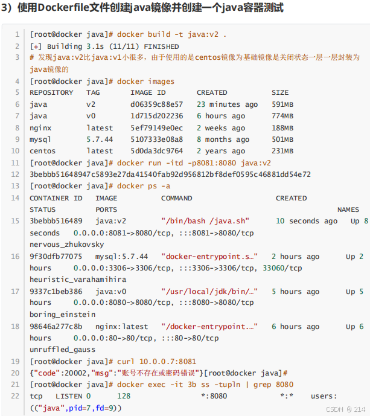
Task: Click the "/bin/bash /java.sh" command string
Action: [205, 221]
